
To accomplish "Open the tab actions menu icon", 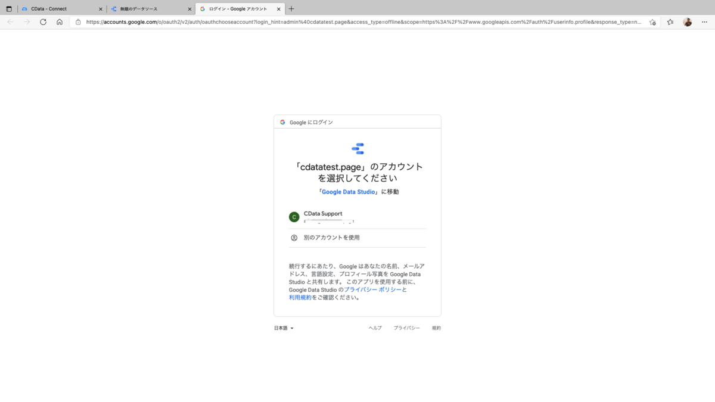I will click(x=9, y=9).
